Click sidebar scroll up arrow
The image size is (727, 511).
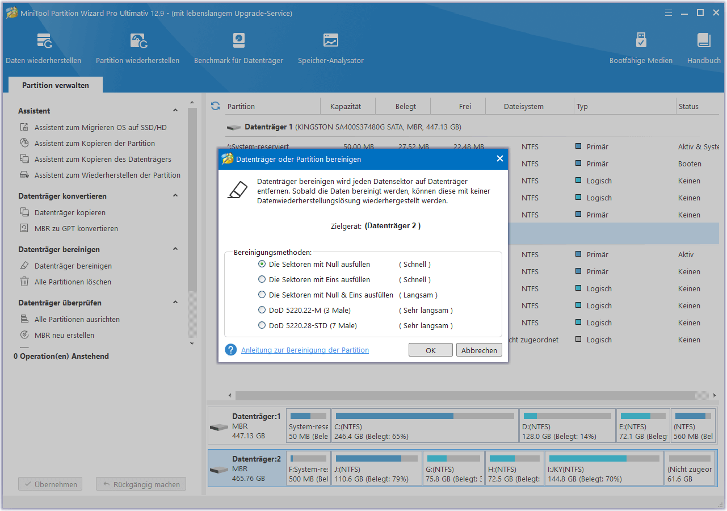[x=192, y=104]
